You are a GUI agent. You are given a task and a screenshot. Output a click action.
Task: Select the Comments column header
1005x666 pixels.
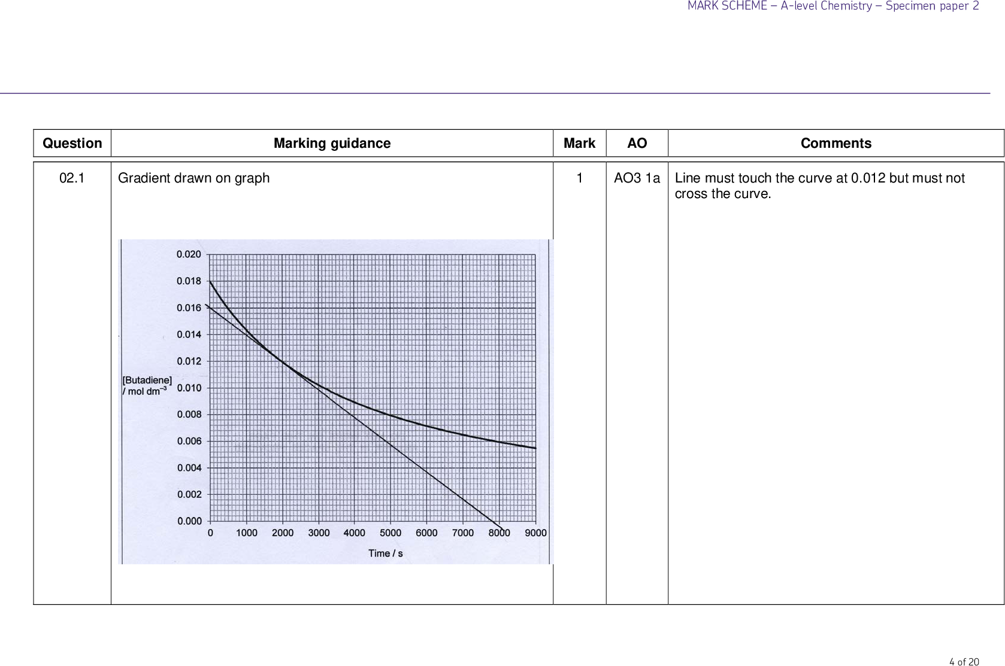[837, 143]
